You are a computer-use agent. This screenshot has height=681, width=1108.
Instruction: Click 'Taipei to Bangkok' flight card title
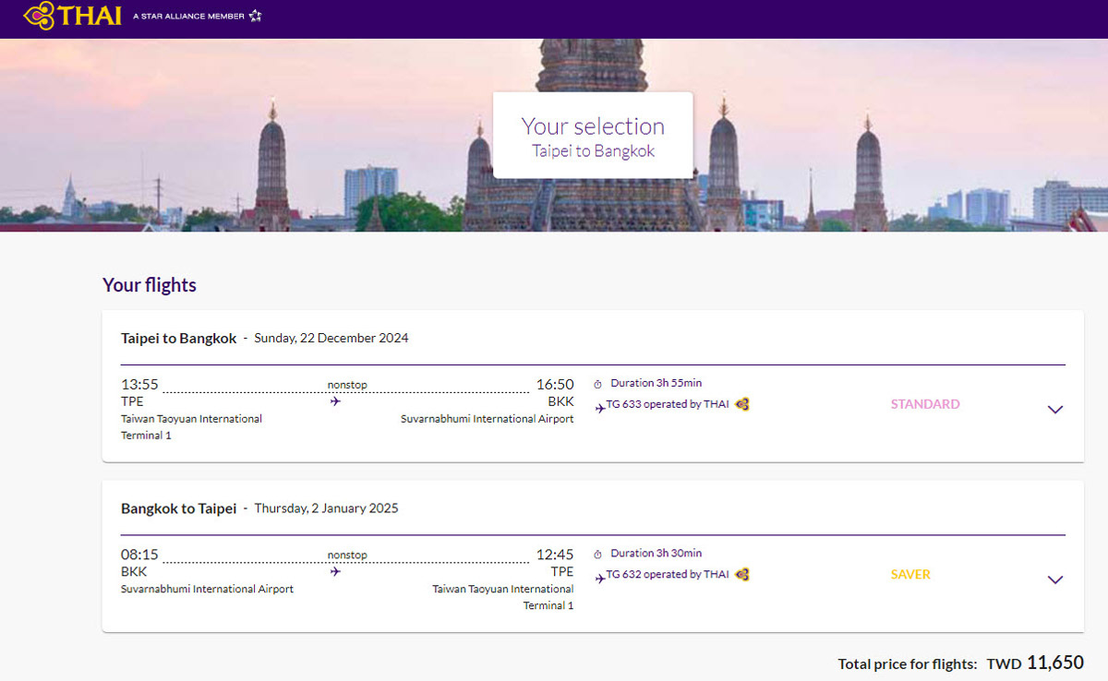coord(179,338)
